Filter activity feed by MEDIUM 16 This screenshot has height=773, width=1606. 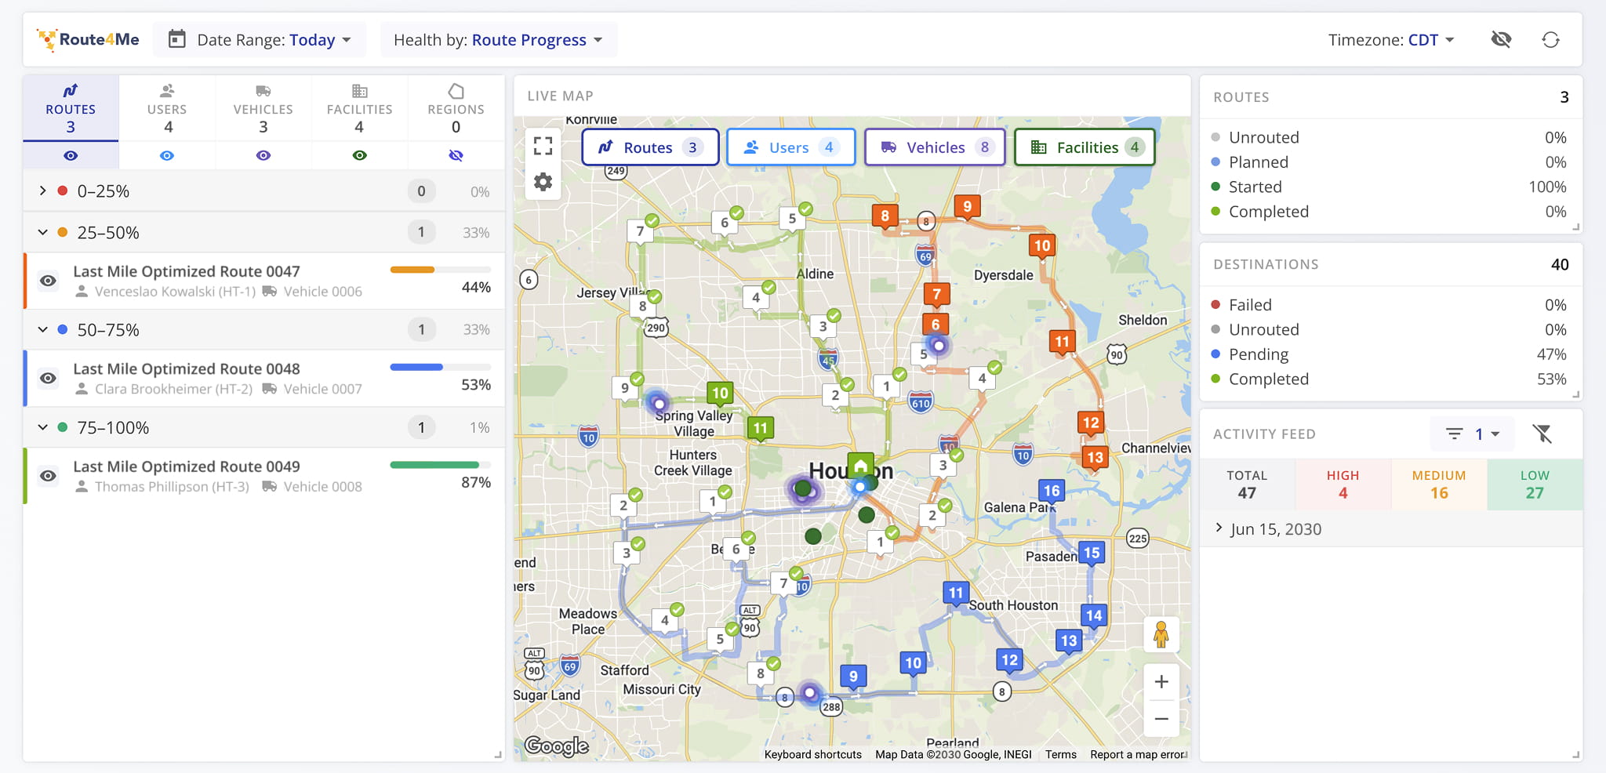point(1439,484)
